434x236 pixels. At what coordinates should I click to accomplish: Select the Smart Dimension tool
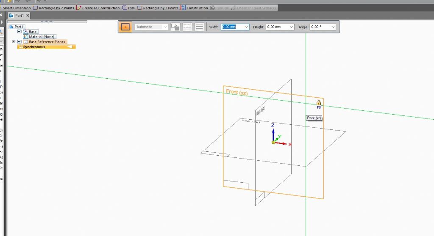tap(15, 8)
